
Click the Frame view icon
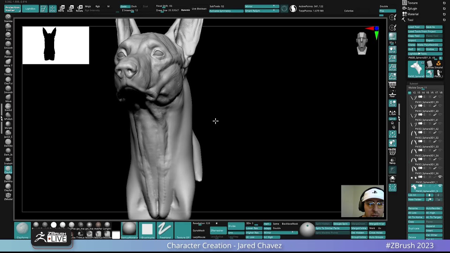pyautogui.click(x=392, y=134)
